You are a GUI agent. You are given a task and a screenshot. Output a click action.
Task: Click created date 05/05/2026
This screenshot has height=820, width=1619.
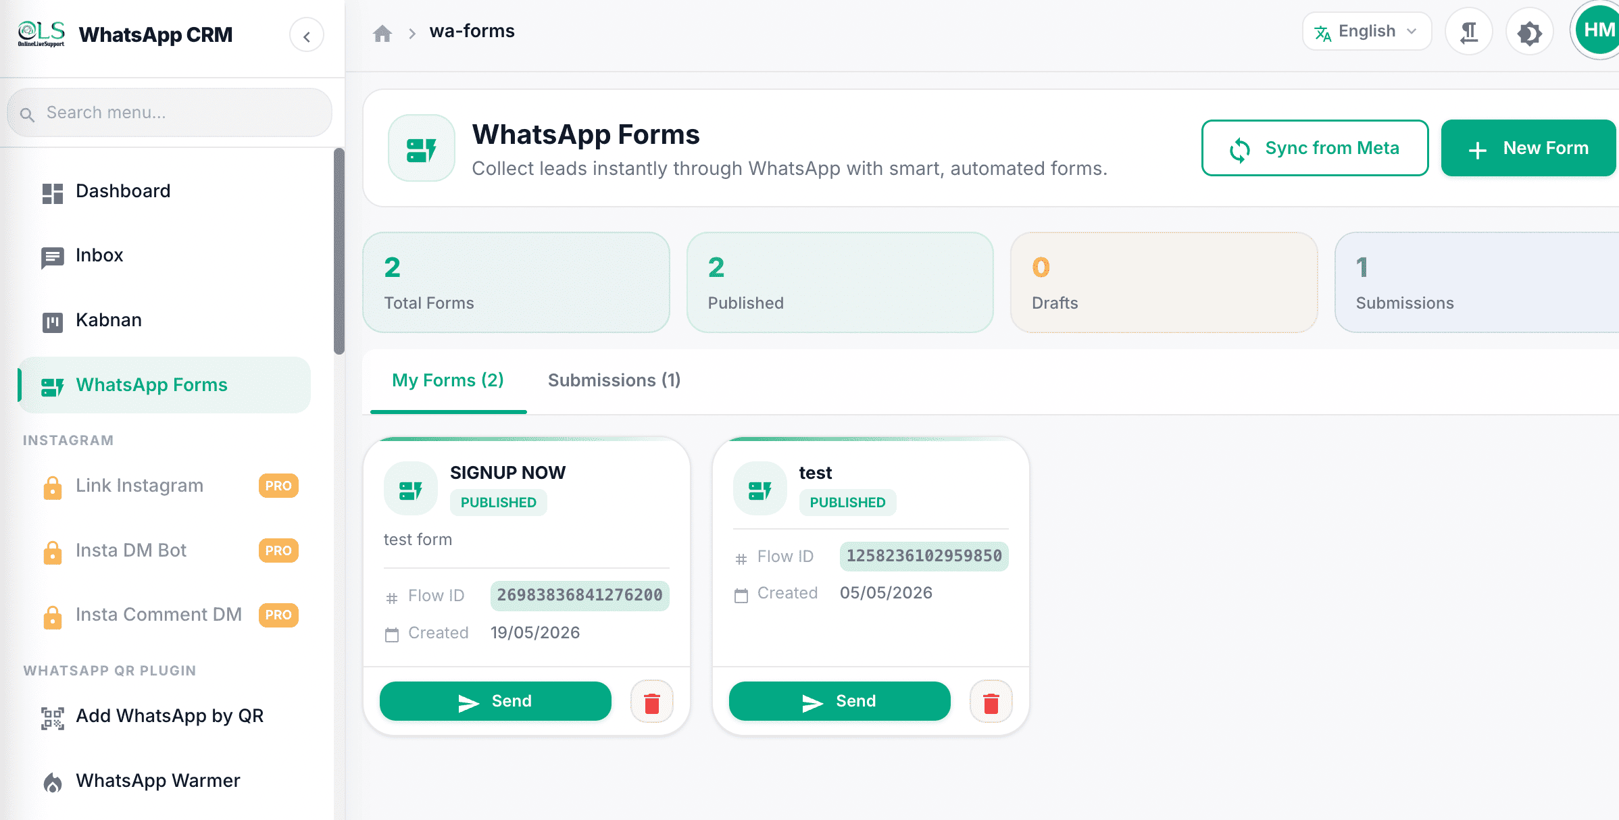pos(886,593)
